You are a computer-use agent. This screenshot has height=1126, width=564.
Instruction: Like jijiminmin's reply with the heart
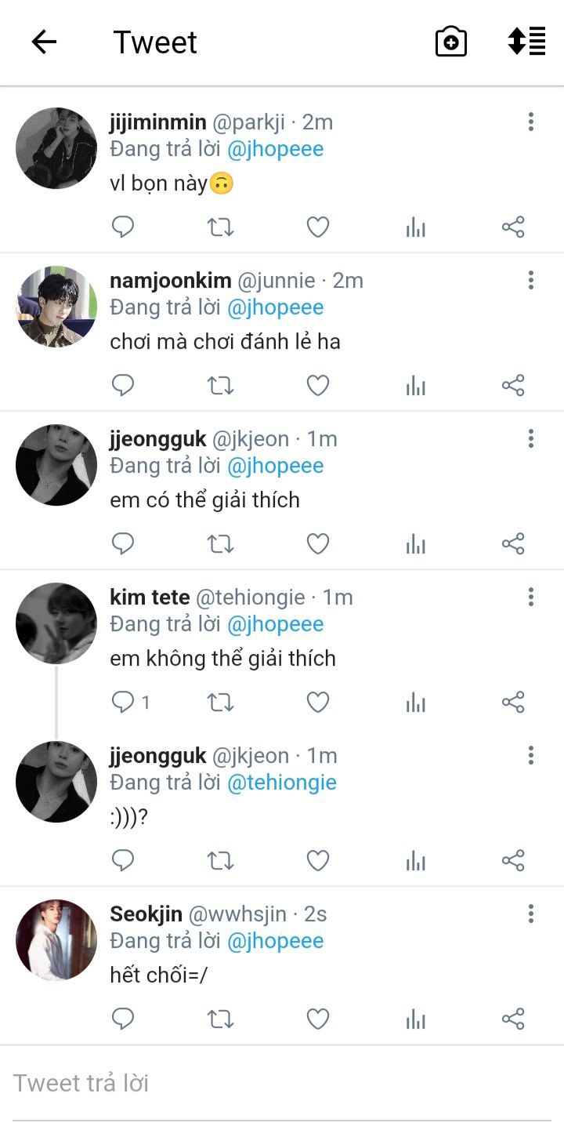coord(317,227)
